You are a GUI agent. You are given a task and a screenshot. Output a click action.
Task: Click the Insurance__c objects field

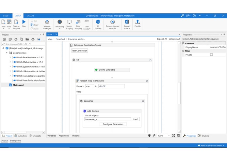point(107,119)
